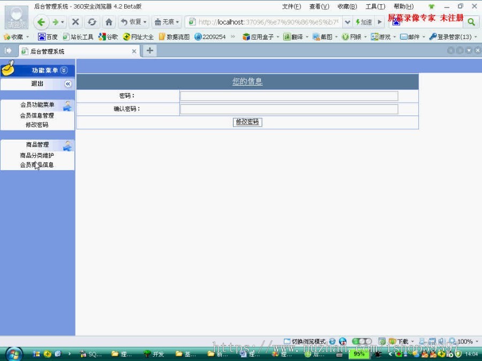482x361 pixels.
Task: Click the 您的信息 heading link
Action: (247, 81)
